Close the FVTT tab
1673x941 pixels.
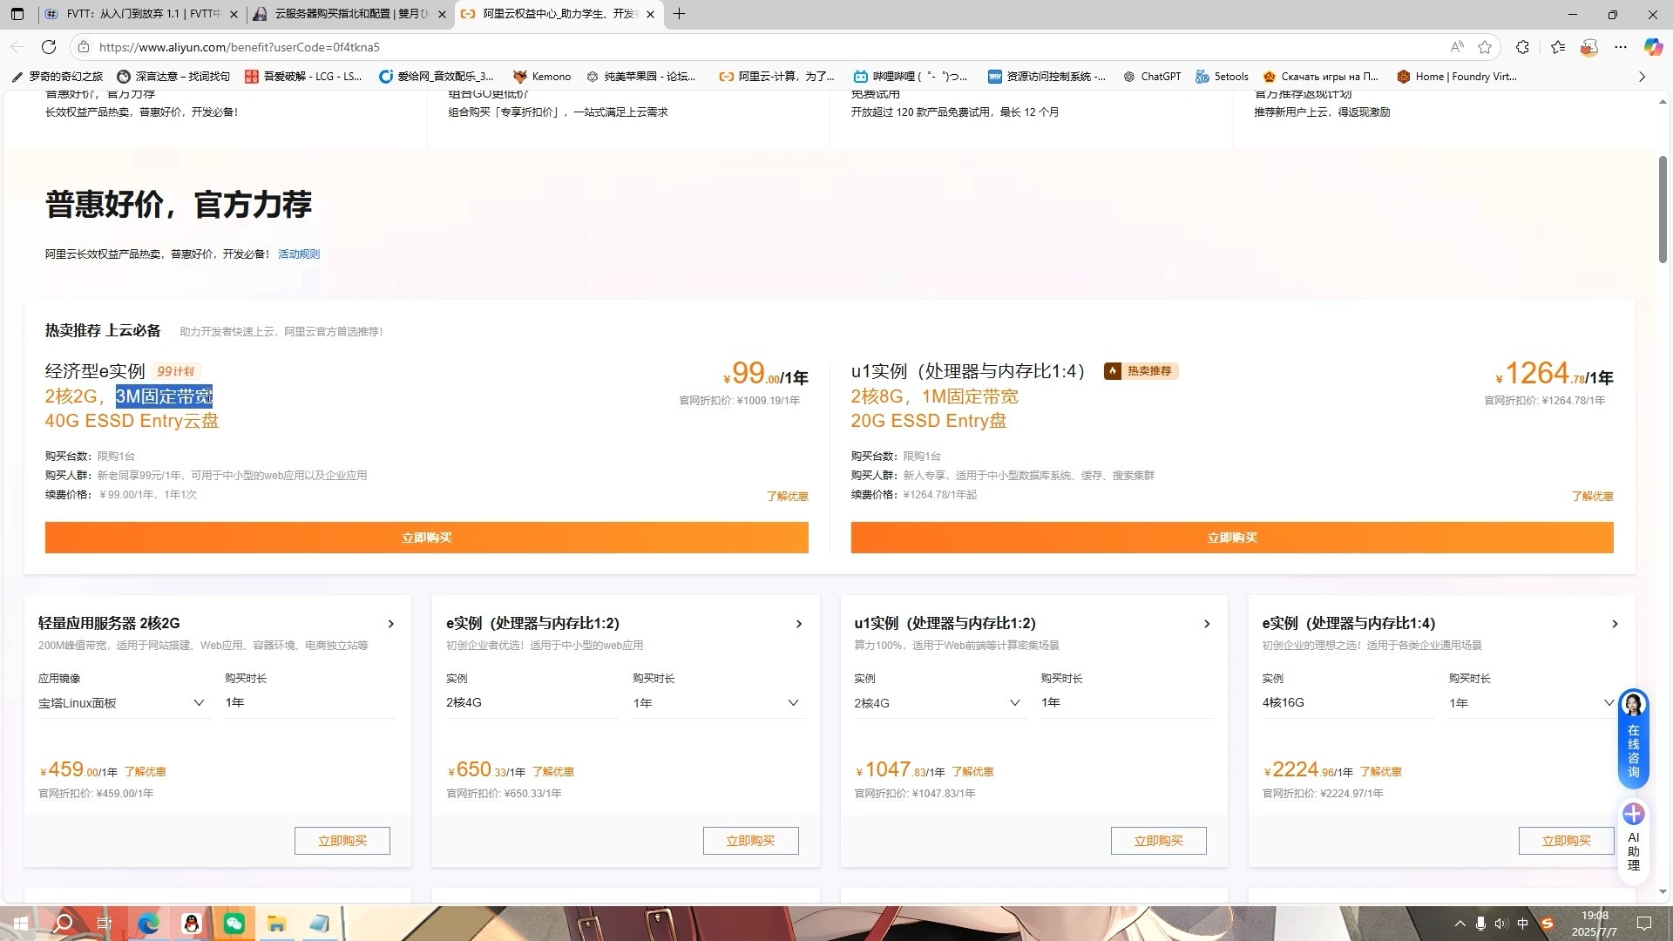(234, 14)
